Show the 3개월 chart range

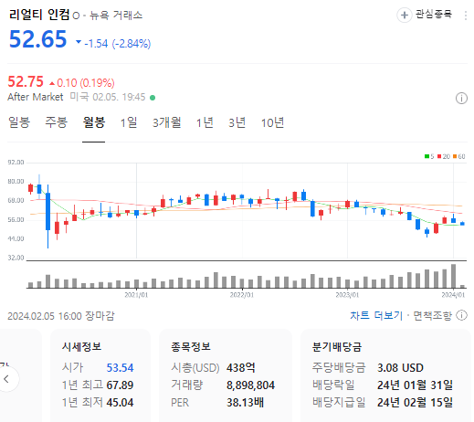(x=166, y=122)
